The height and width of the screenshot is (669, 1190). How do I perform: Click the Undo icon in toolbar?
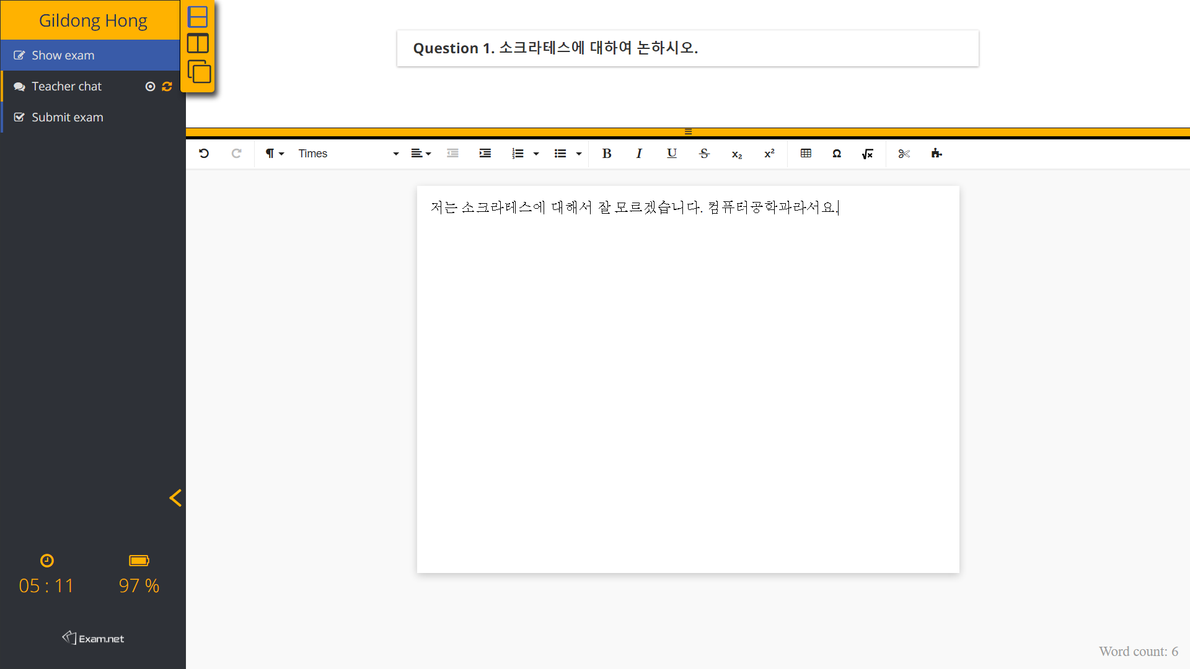click(204, 154)
